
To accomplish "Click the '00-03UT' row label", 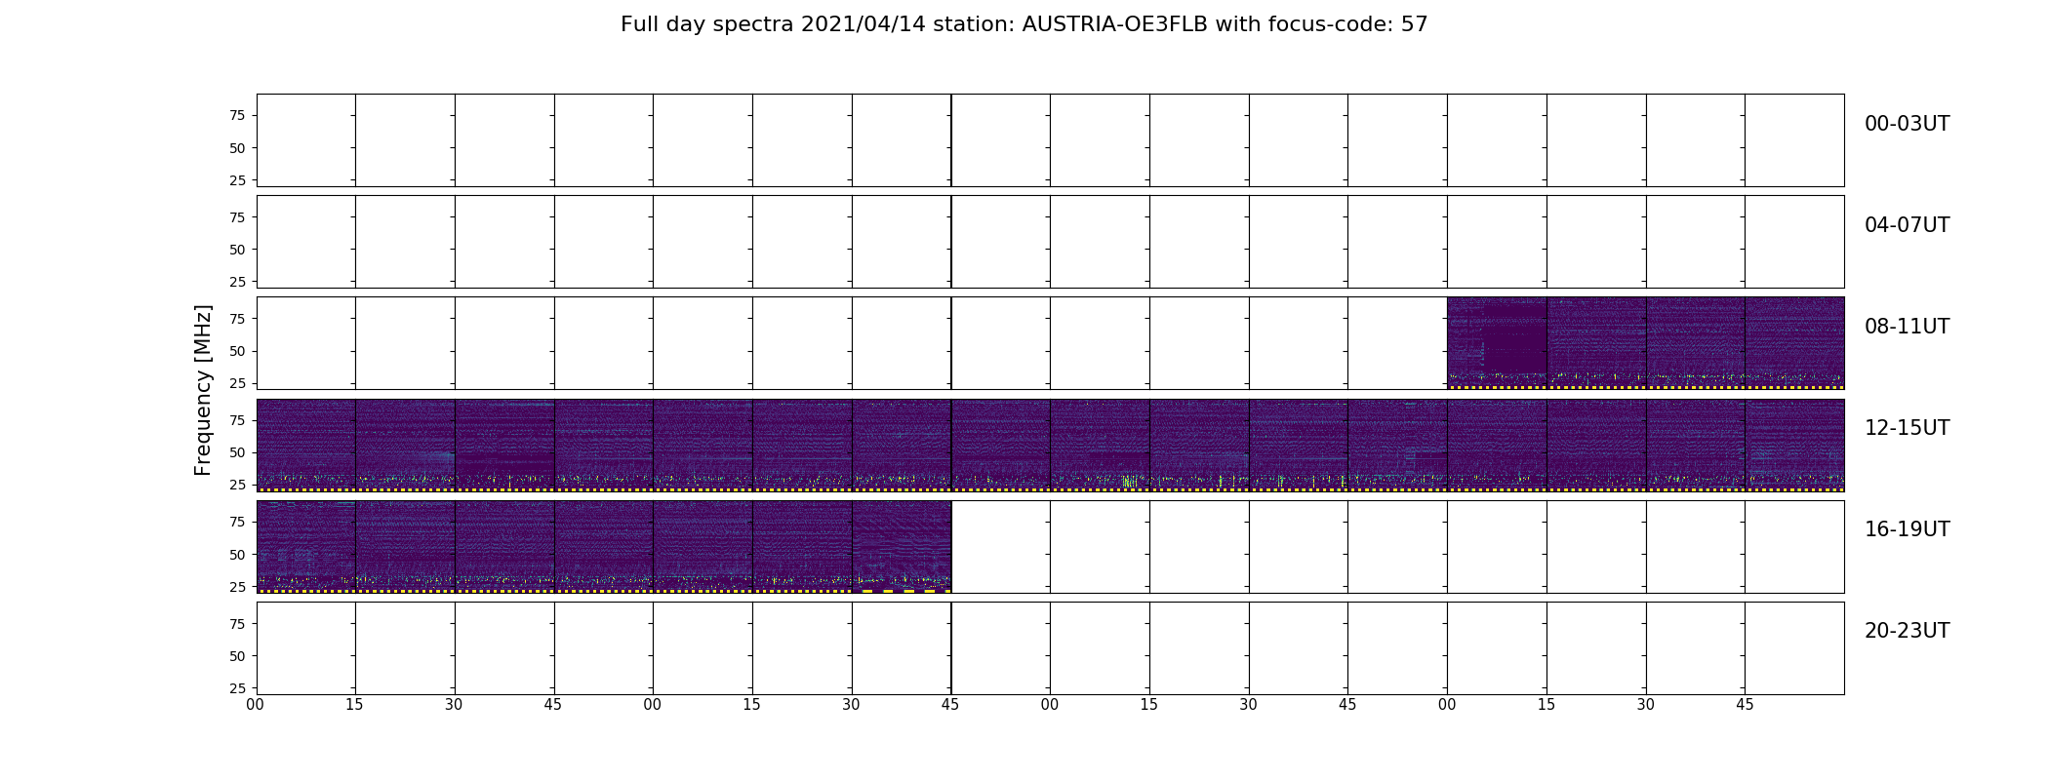I will pyautogui.click(x=1907, y=124).
